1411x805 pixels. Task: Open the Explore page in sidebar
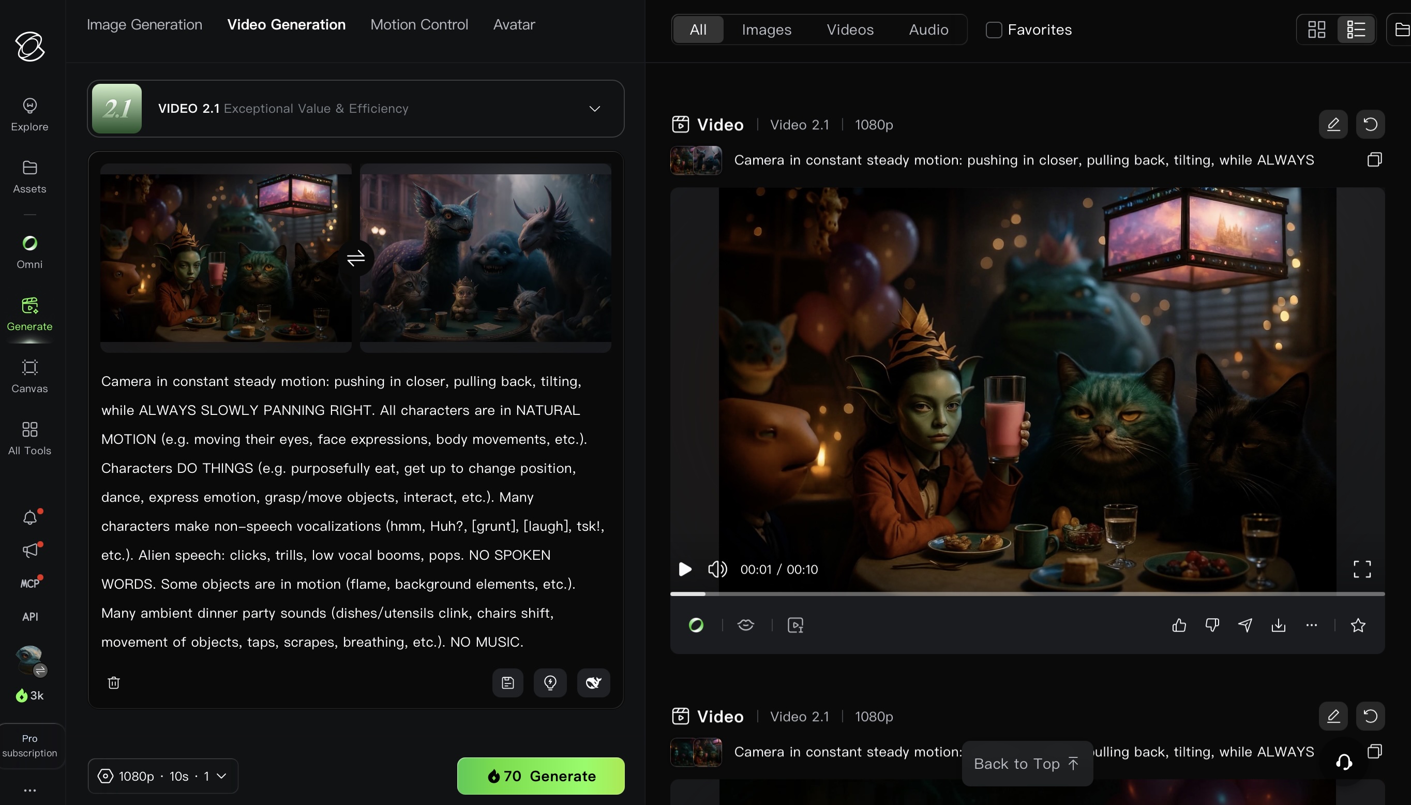(30, 114)
